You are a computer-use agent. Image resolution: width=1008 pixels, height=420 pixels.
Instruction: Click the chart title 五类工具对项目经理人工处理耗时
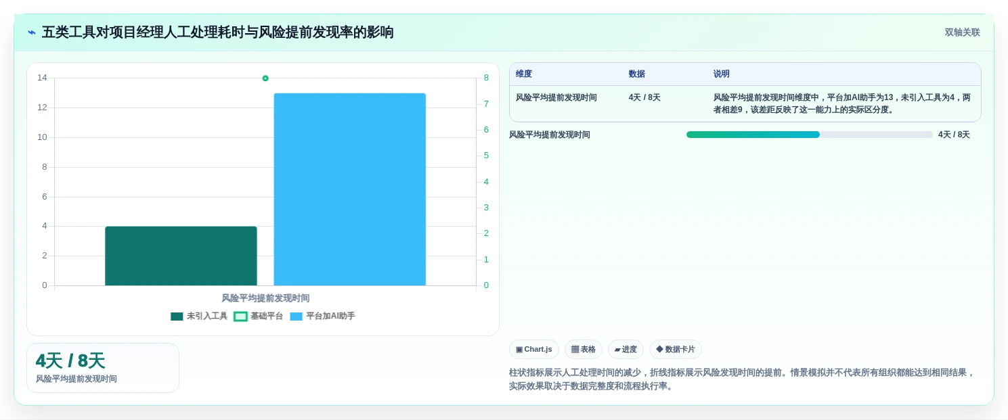click(218, 32)
